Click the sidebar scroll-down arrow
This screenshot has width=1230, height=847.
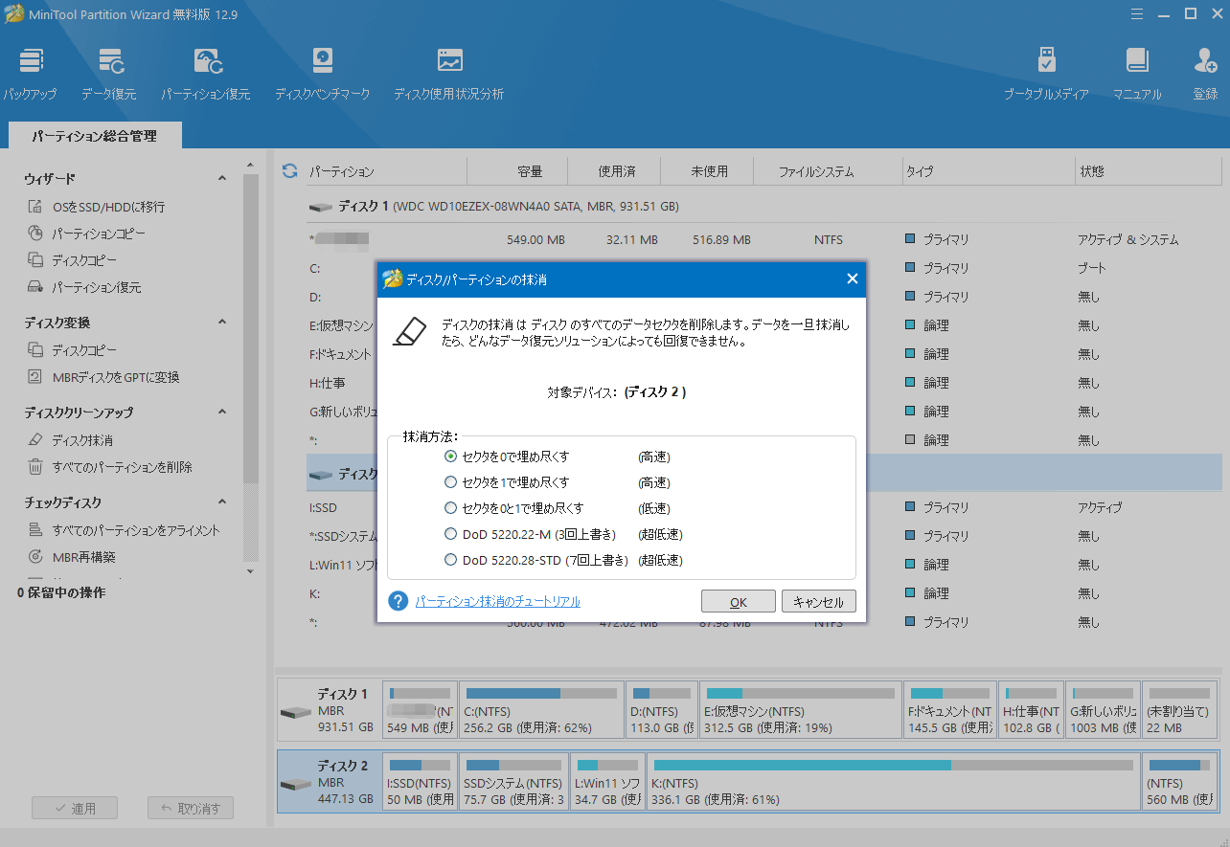pyautogui.click(x=251, y=571)
